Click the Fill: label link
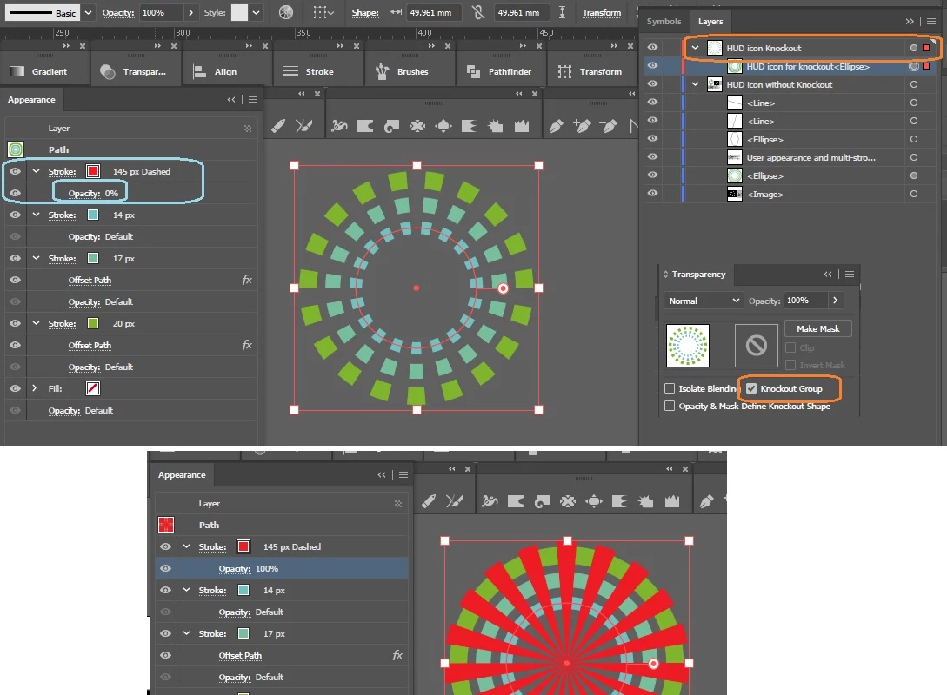 point(55,388)
